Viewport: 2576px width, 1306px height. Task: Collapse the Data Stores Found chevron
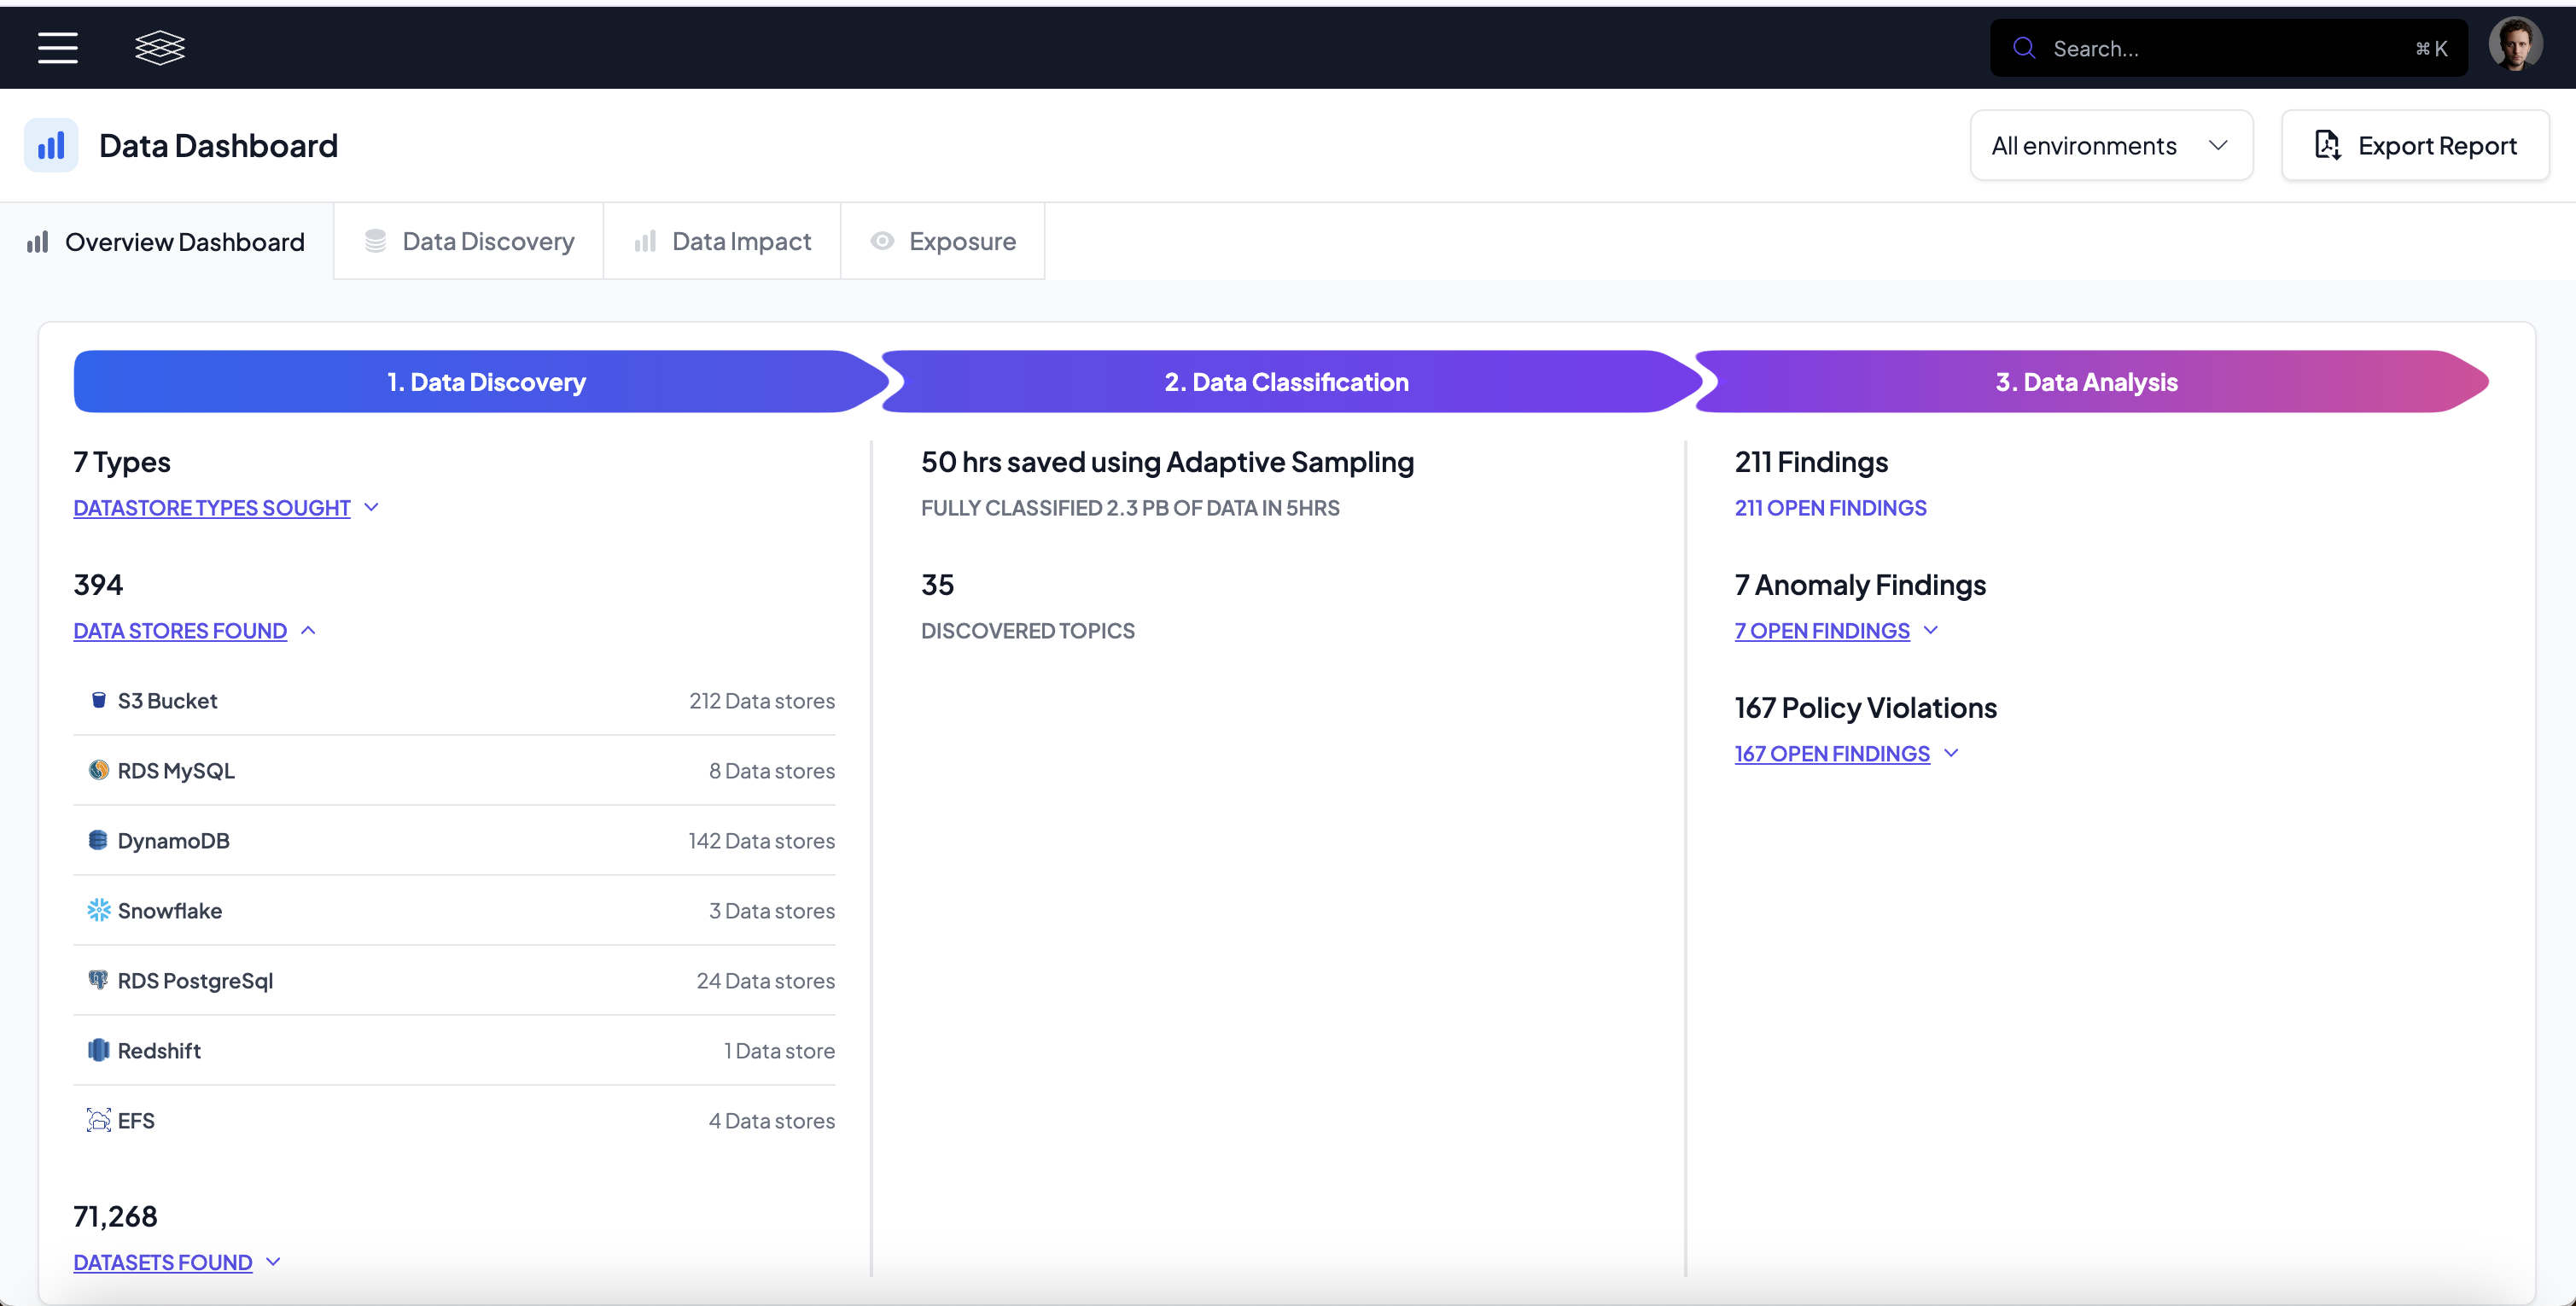[308, 630]
